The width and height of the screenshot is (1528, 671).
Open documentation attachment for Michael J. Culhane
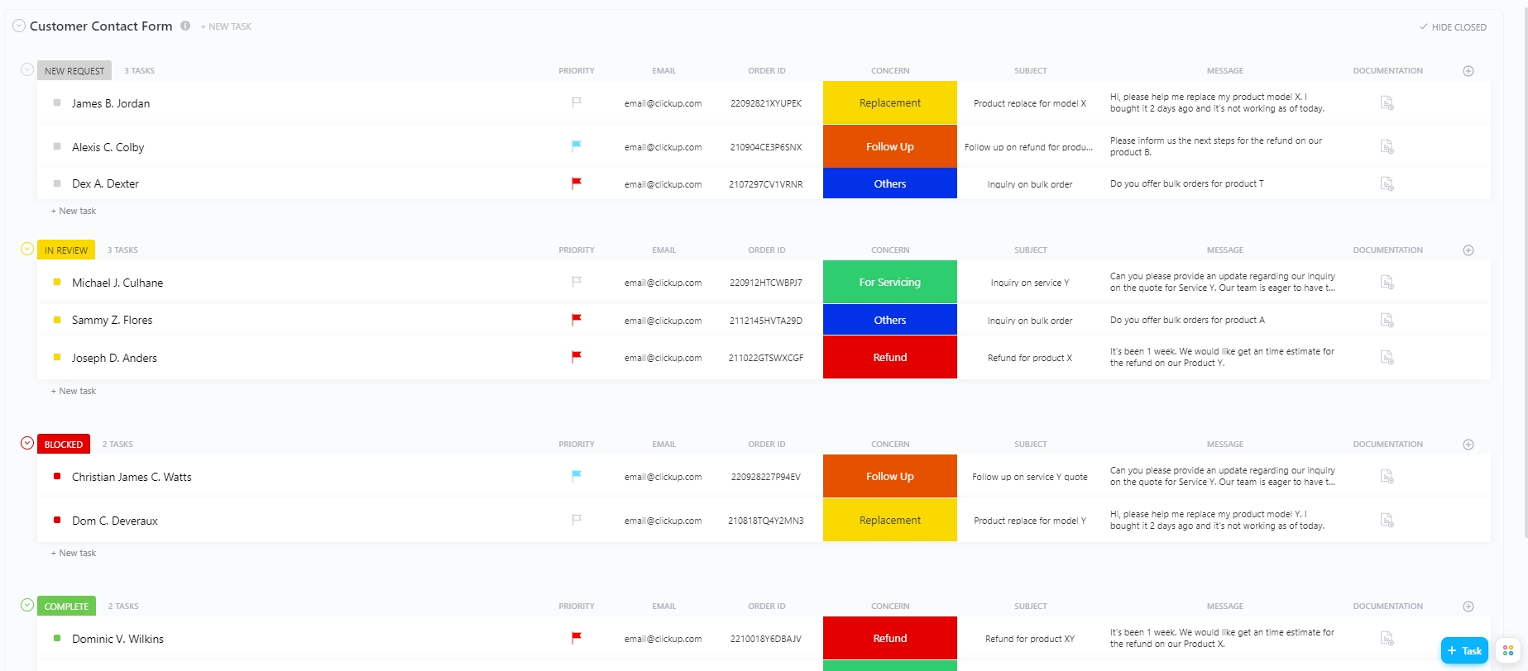coord(1387,282)
